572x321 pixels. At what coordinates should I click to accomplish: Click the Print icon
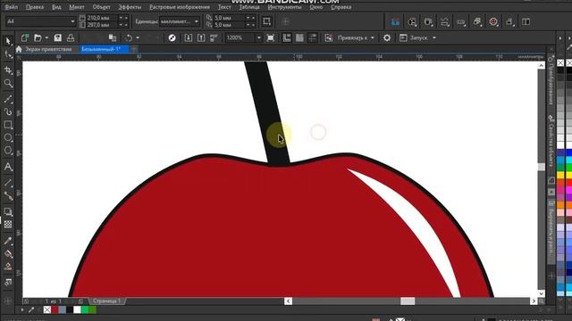71,37
